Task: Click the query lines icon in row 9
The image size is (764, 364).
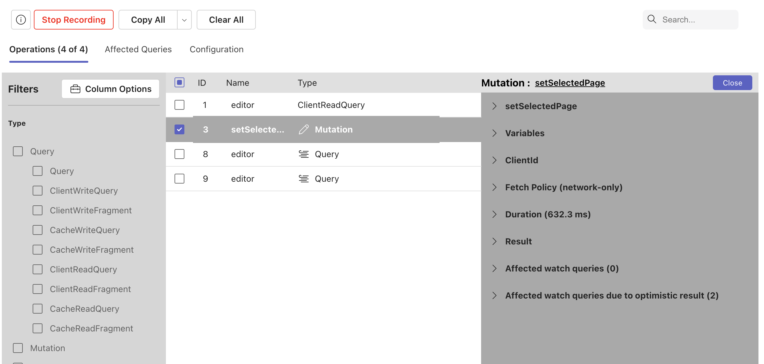Action: pos(304,179)
